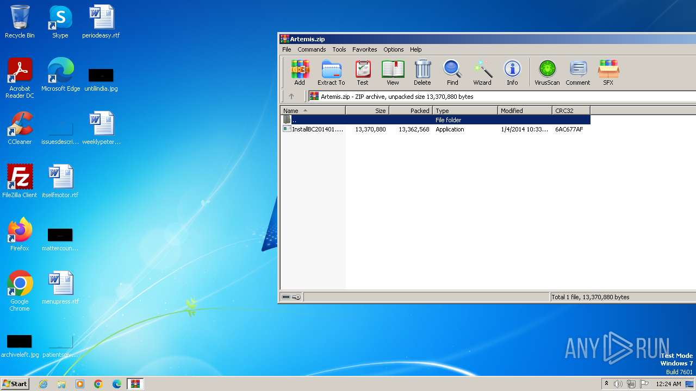This screenshot has height=391, width=696.
Task: Open the Help menu
Action: tap(415, 49)
